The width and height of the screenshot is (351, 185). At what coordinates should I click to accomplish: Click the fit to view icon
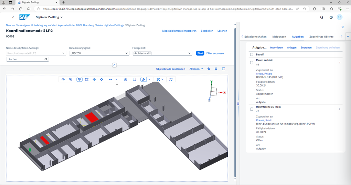coord(125,79)
